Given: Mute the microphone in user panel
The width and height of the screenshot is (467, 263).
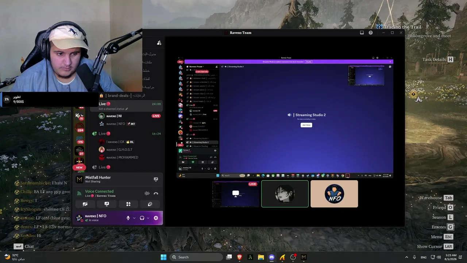Looking at the screenshot, I should click(x=128, y=218).
